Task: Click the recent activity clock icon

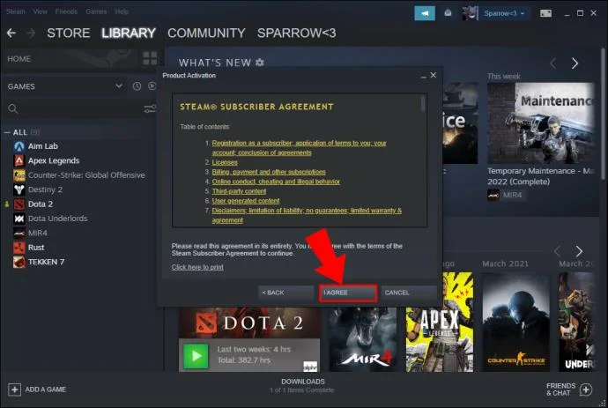Action: 137,86
